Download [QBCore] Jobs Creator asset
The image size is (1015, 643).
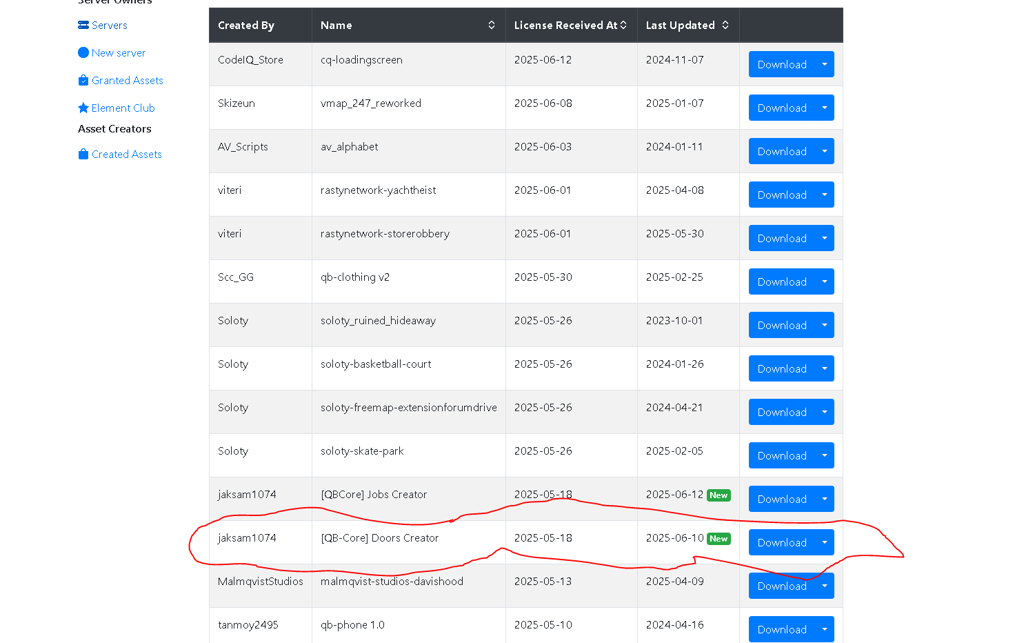pos(782,499)
